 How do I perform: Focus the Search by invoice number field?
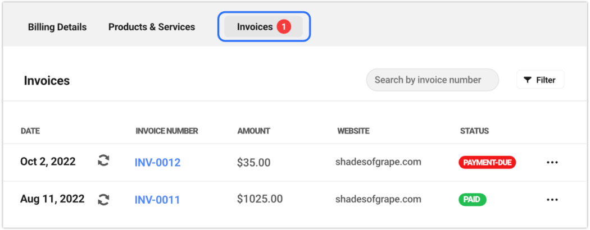pyautogui.click(x=432, y=80)
